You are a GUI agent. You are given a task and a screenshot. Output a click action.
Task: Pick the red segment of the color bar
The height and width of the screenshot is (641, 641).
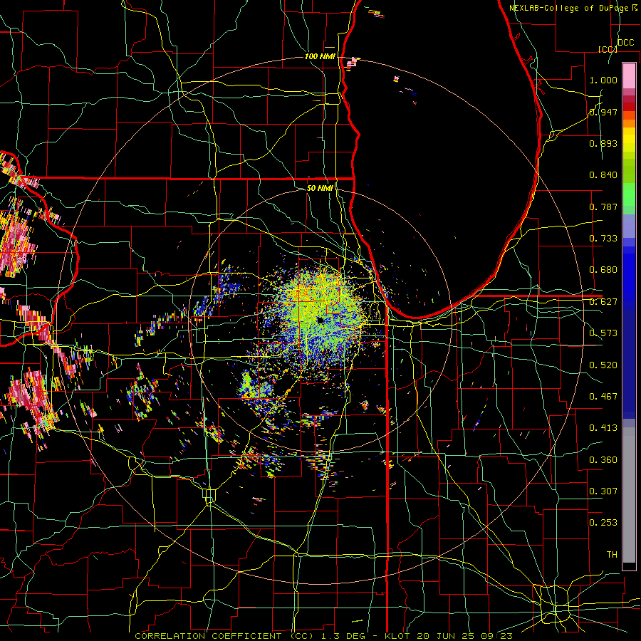629,107
